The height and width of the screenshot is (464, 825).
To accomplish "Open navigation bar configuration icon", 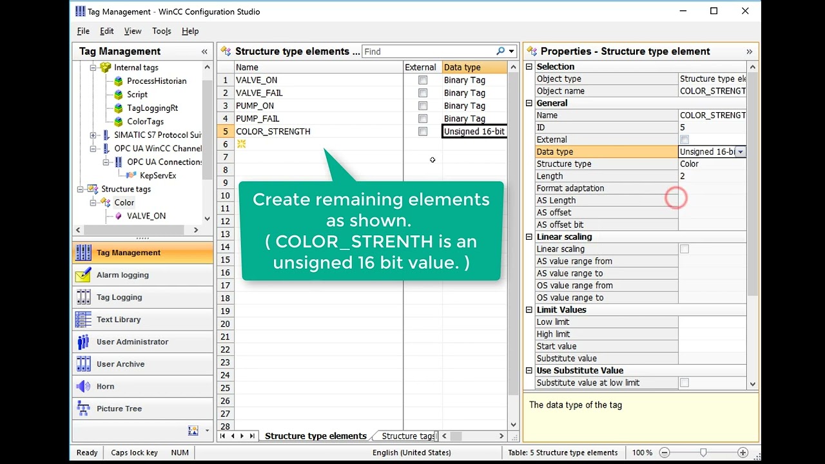I will point(193,430).
